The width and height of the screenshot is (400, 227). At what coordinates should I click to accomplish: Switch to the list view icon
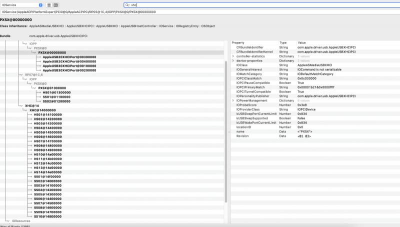pos(49,4)
